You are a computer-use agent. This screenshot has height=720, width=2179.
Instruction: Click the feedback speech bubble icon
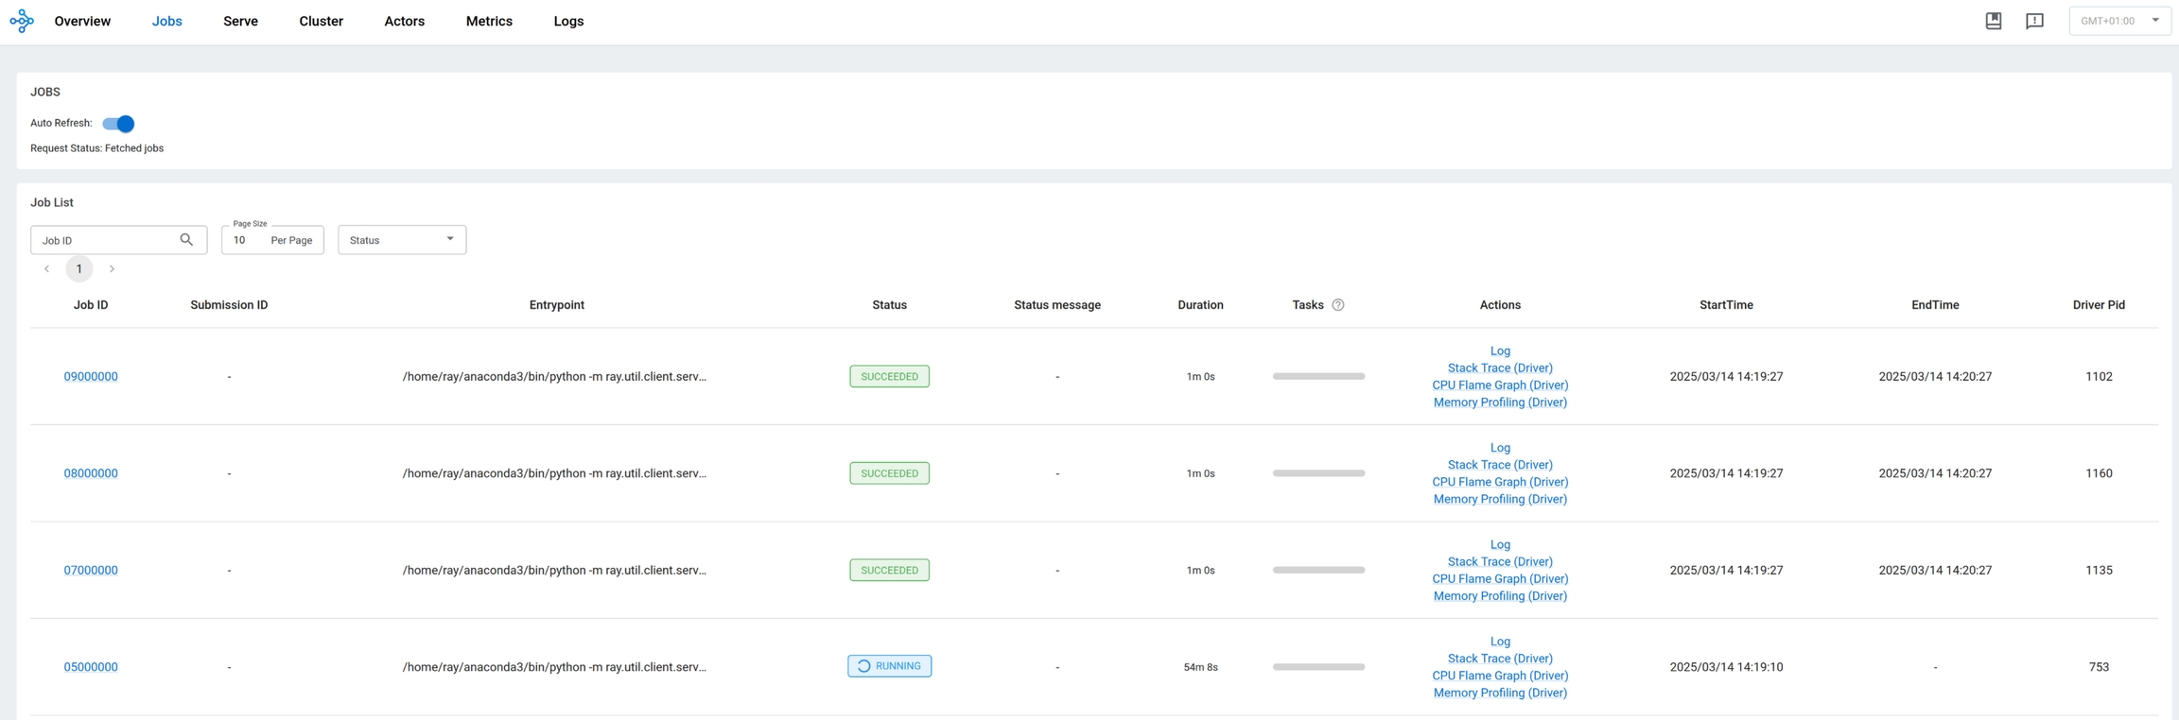click(2034, 21)
